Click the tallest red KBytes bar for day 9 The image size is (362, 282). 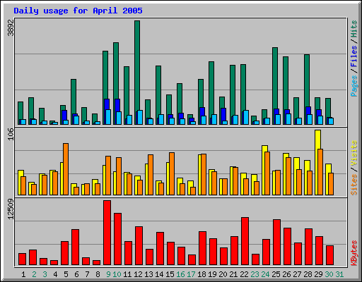pos(107,233)
